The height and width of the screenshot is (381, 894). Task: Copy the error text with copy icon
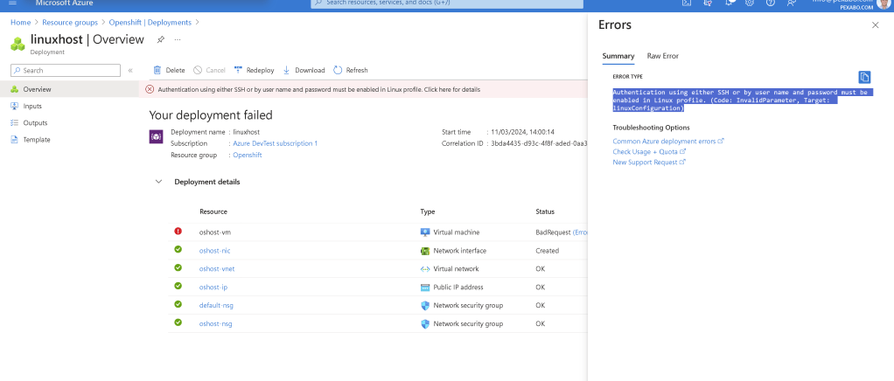tap(864, 77)
